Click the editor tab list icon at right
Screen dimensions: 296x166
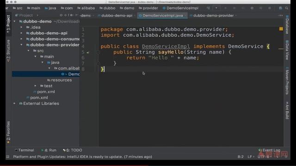tap(280, 15)
